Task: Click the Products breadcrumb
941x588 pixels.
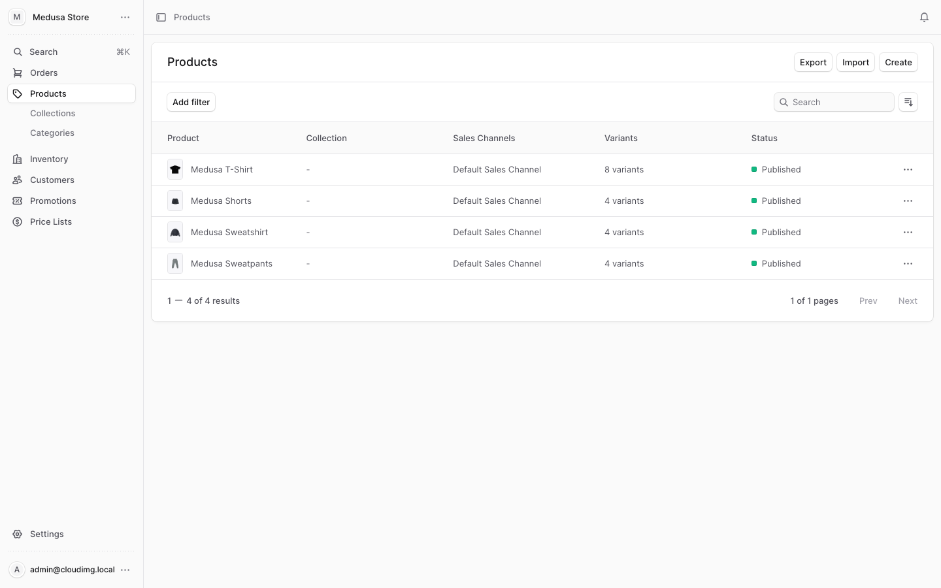Action: [191, 18]
